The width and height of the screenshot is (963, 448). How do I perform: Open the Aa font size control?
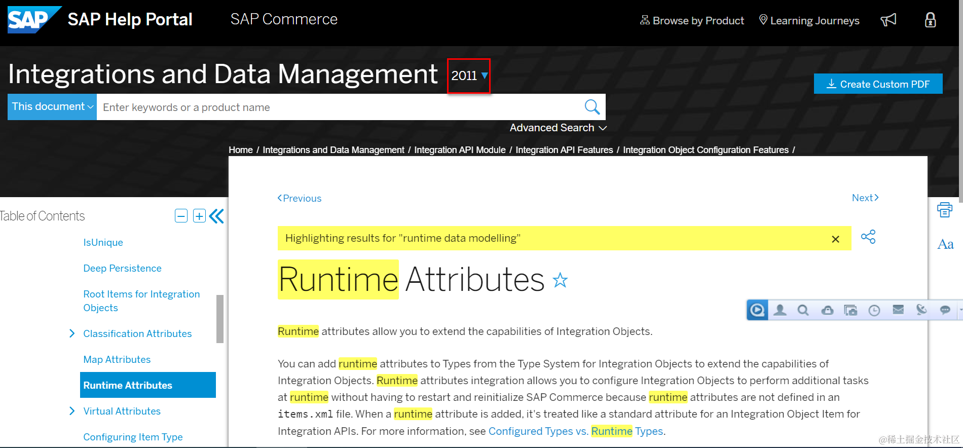[x=945, y=244]
